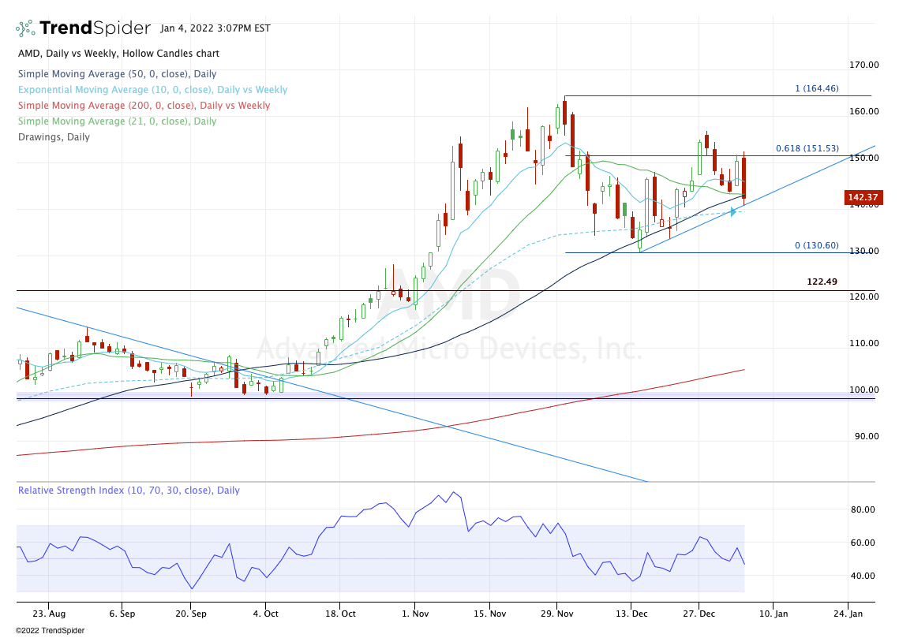Click the horizontal level label 122.49

[x=822, y=282]
